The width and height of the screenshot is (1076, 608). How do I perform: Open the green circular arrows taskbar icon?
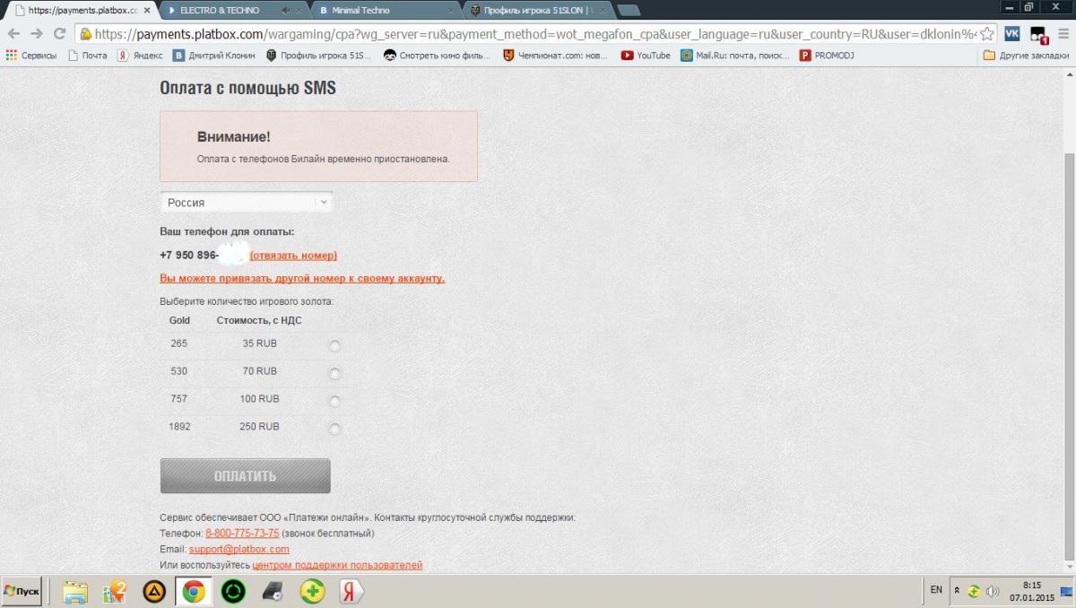click(x=234, y=592)
